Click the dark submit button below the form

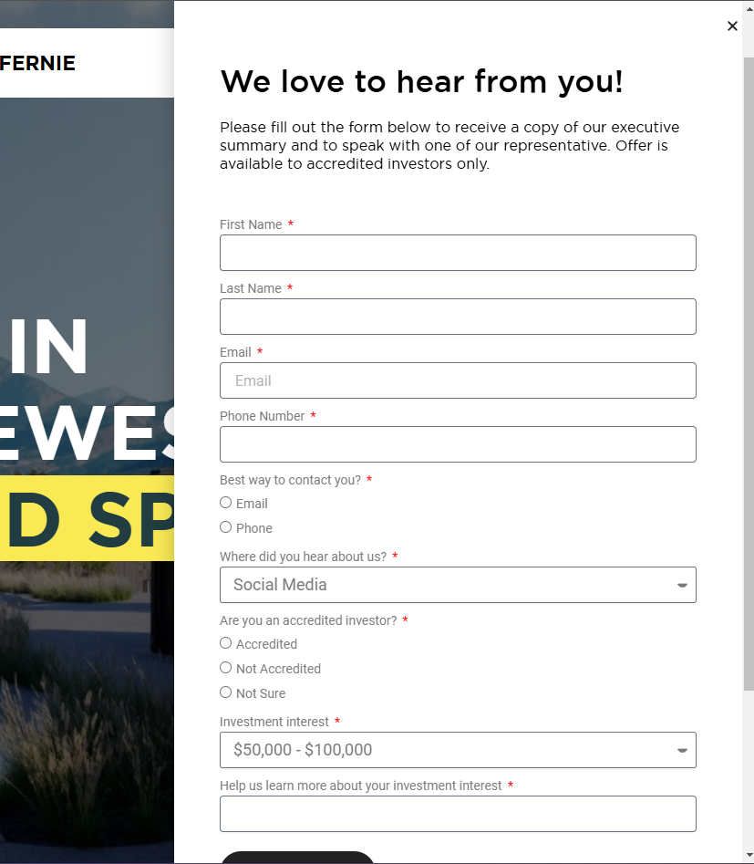(x=297, y=858)
